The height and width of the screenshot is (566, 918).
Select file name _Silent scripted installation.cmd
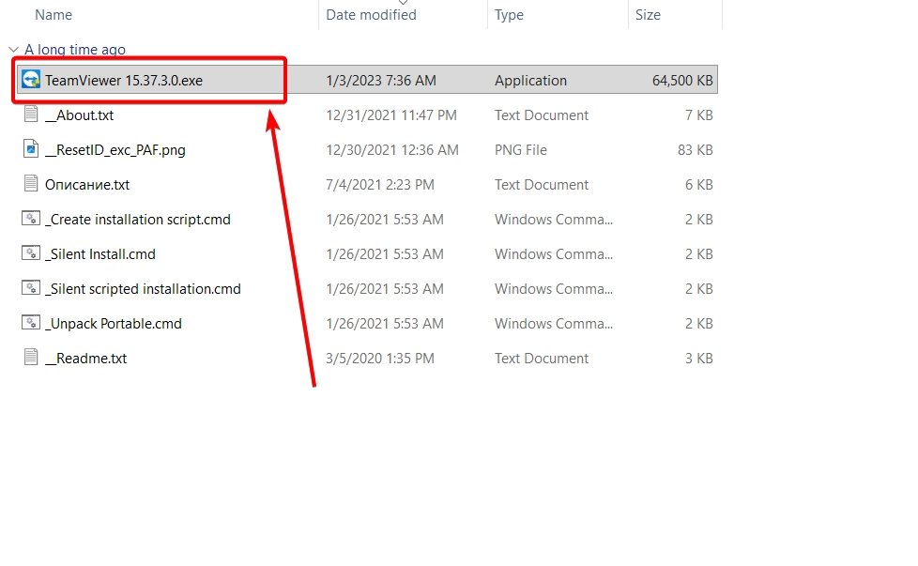pyautogui.click(x=143, y=288)
